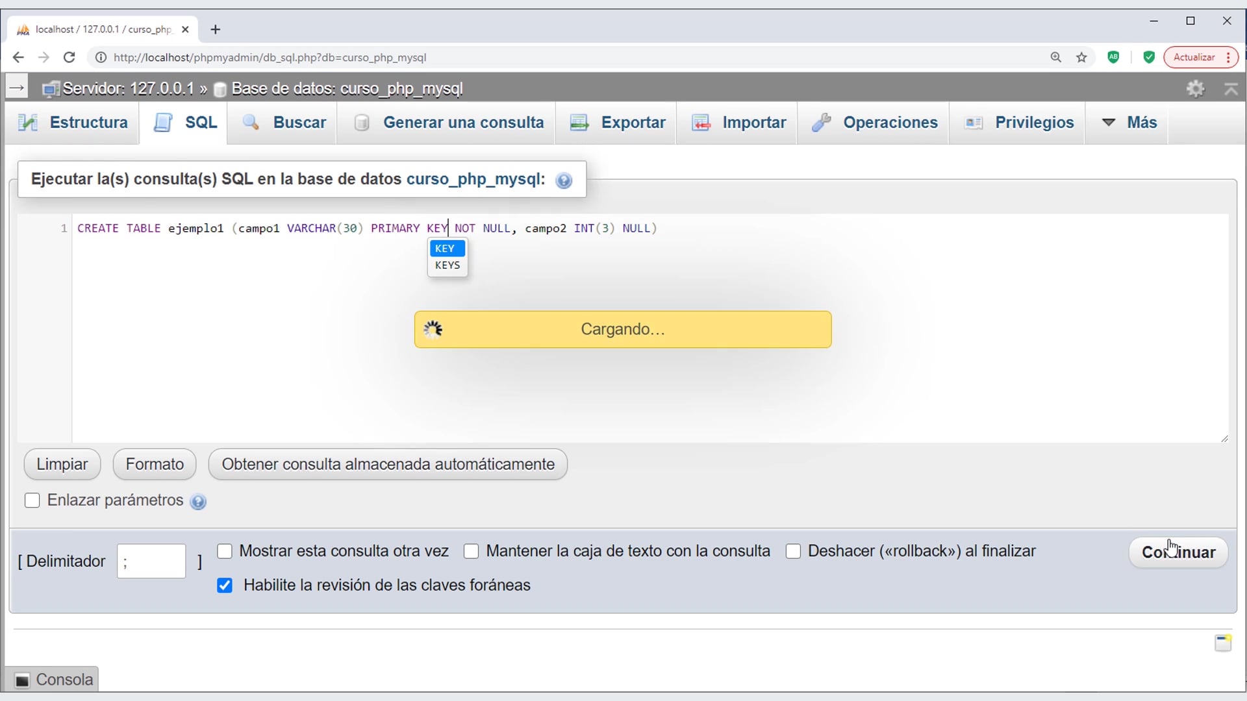The width and height of the screenshot is (1247, 701).
Task: Enable Enlazar parámetros checkbox
Action: point(32,500)
